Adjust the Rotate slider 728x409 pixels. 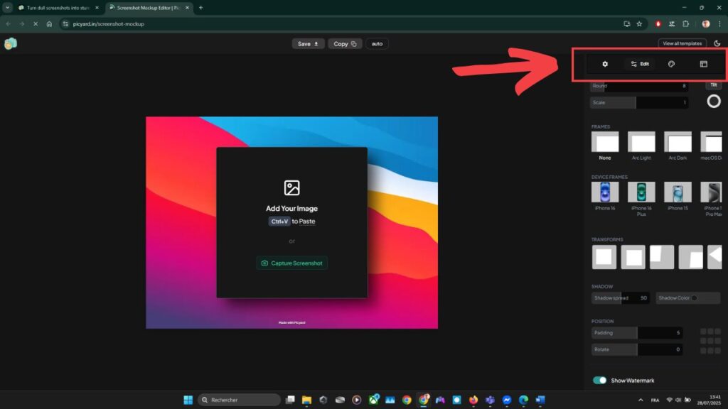point(637,349)
